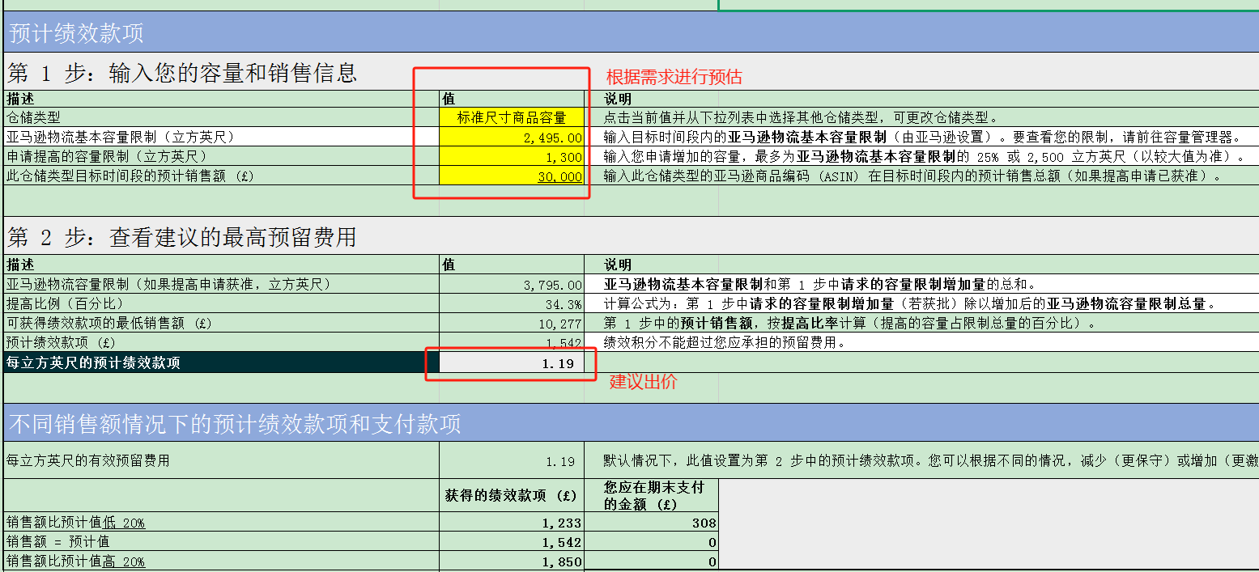This screenshot has height=572, width=1259.
Task: Click the 1,300 requested capacity increase cell
Action: point(511,157)
